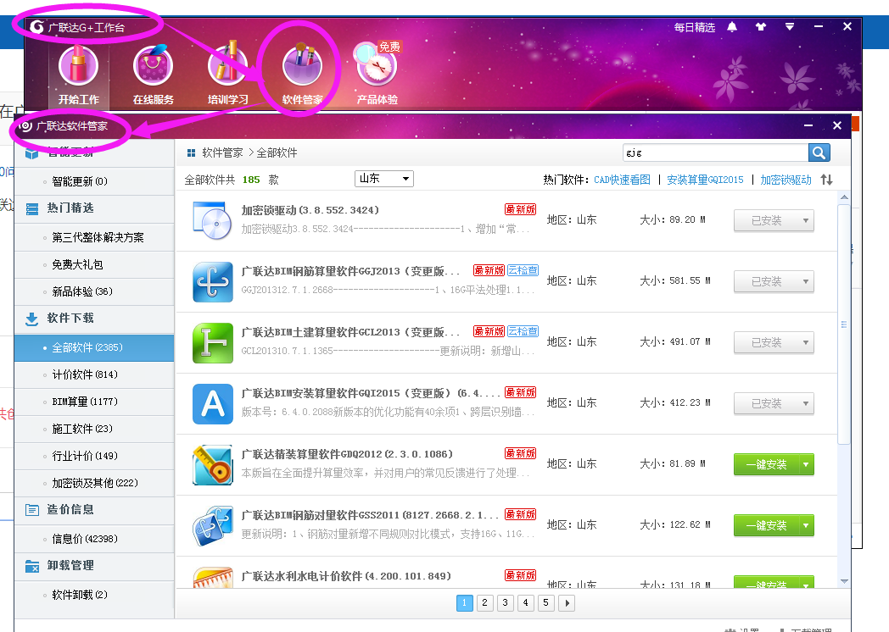Screen dimensions: 889x632
Task: Open the 产品体验 icon
Action: coord(377,66)
